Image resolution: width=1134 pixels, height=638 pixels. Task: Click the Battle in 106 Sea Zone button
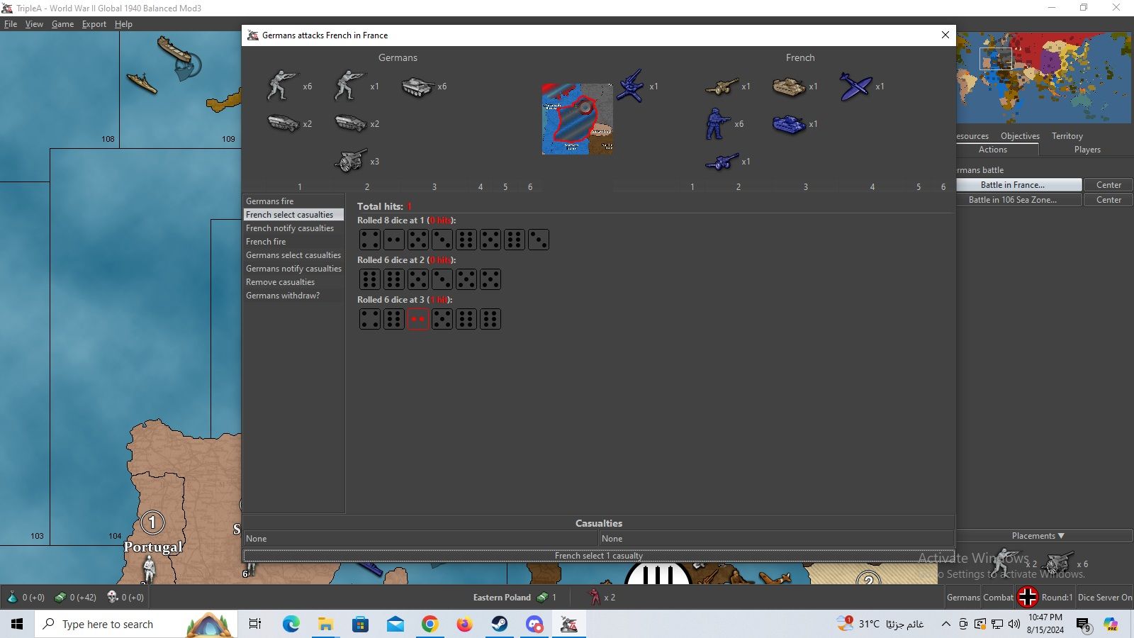tap(1019, 200)
